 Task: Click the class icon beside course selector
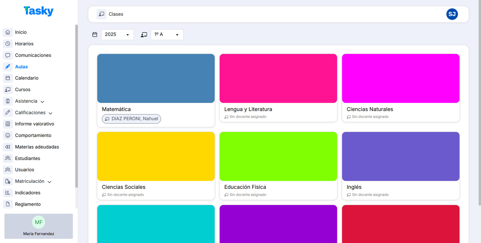click(x=144, y=35)
